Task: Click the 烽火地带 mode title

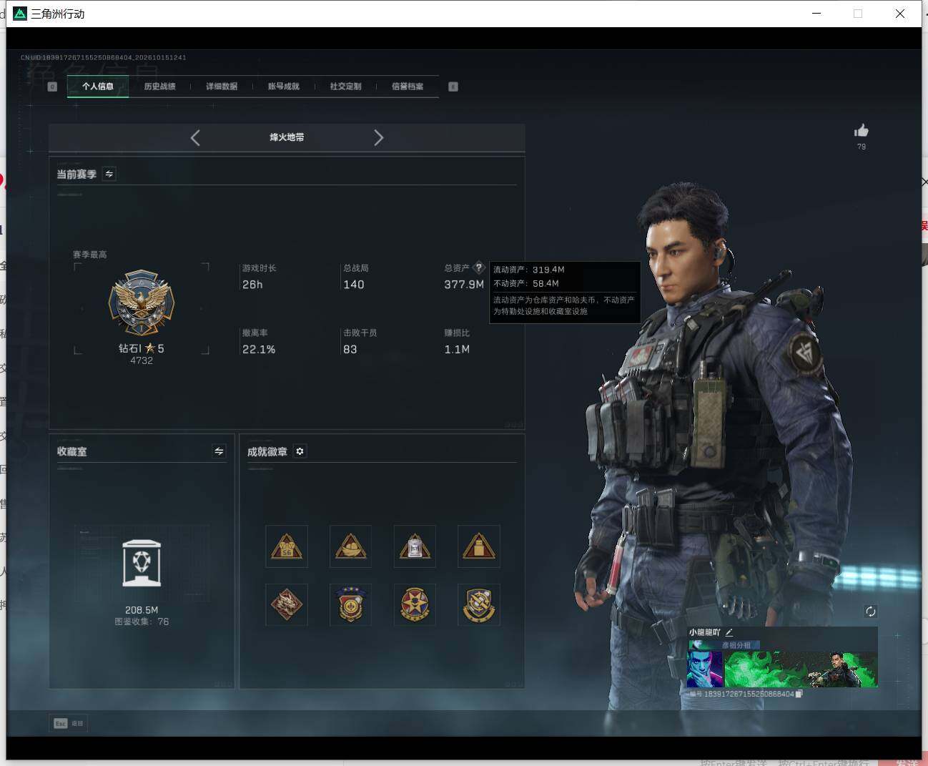Action: [287, 137]
